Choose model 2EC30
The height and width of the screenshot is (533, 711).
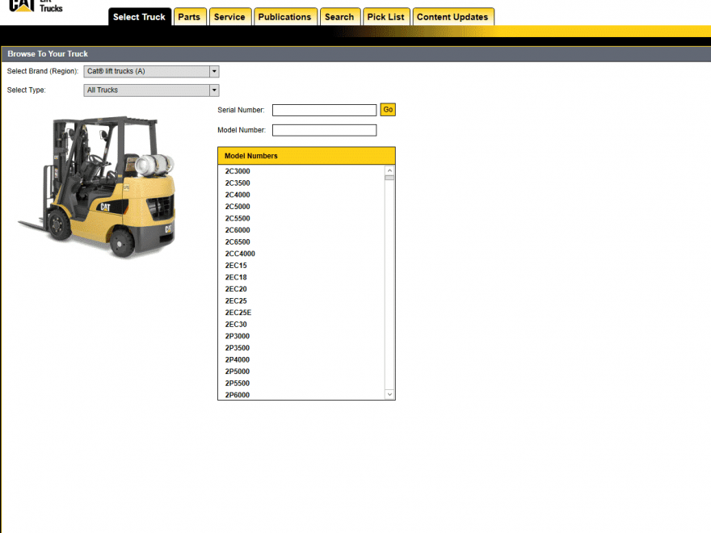click(236, 325)
